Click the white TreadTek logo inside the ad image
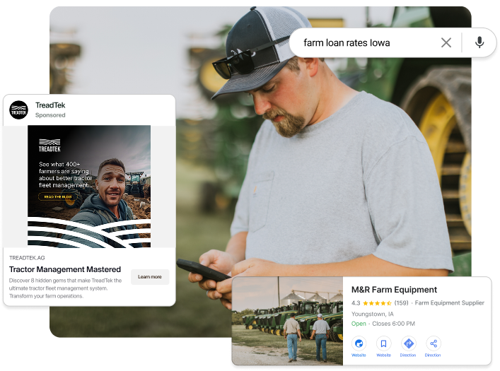Image resolution: width=500 pixels, height=371 pixels. click(50, 146)
